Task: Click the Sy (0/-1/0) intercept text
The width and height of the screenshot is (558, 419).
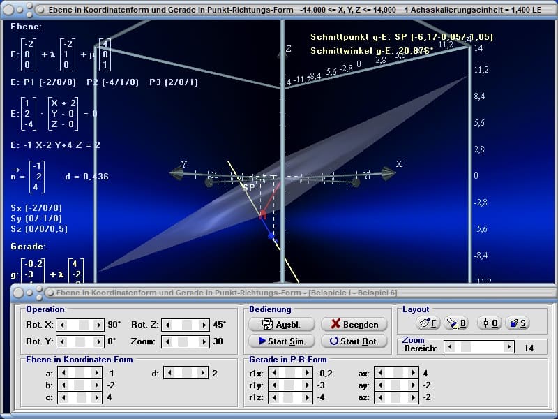Action: (36, 218)
